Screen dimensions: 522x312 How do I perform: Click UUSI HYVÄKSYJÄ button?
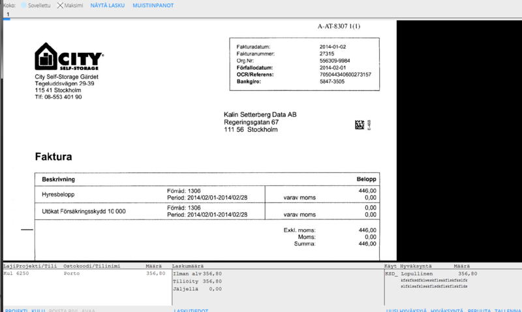point(406,310)
